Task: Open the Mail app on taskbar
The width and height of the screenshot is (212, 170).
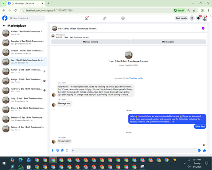Action: pos(29,160)
